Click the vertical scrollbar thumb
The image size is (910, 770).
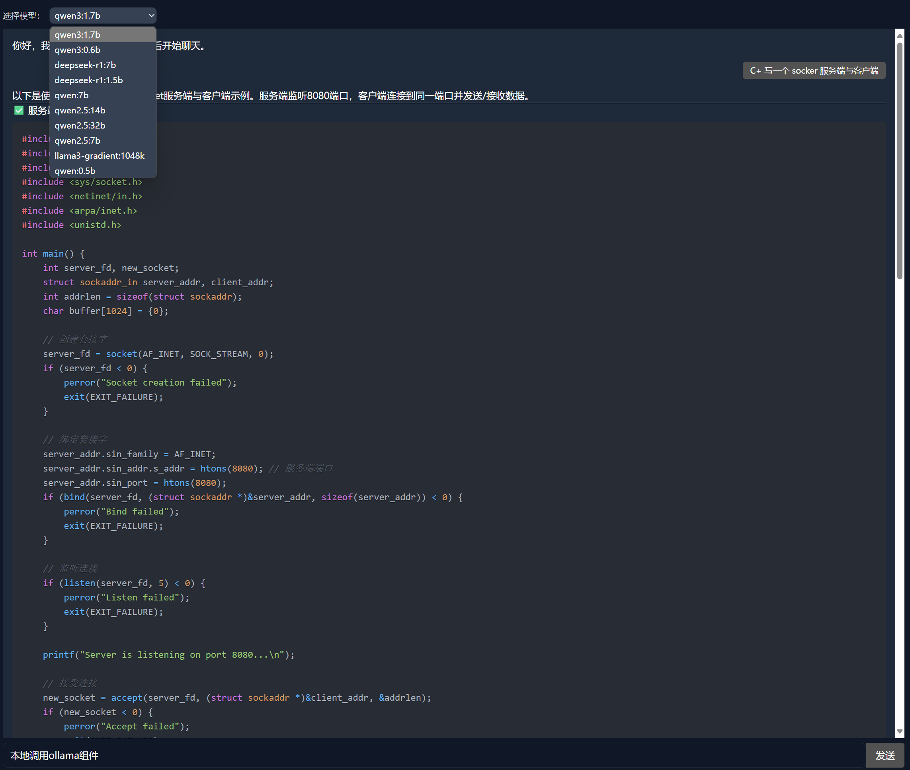(900, 162)
